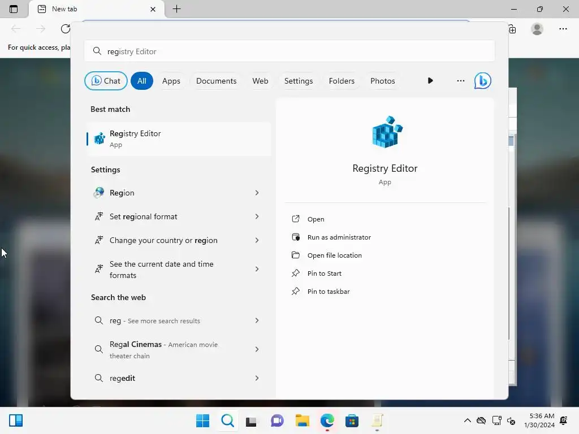
Task: Click the large Registry Editor icon in preview pane
Action: tap(387, 132)
